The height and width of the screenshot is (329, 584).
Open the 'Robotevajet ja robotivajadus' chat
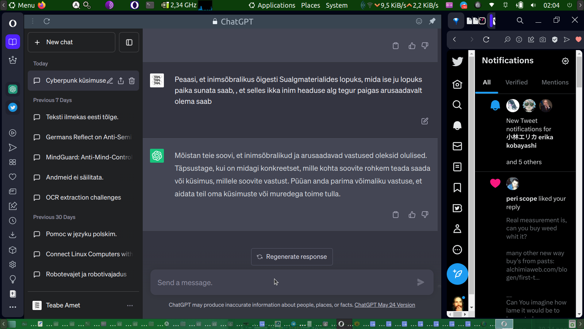pos(83,275)
